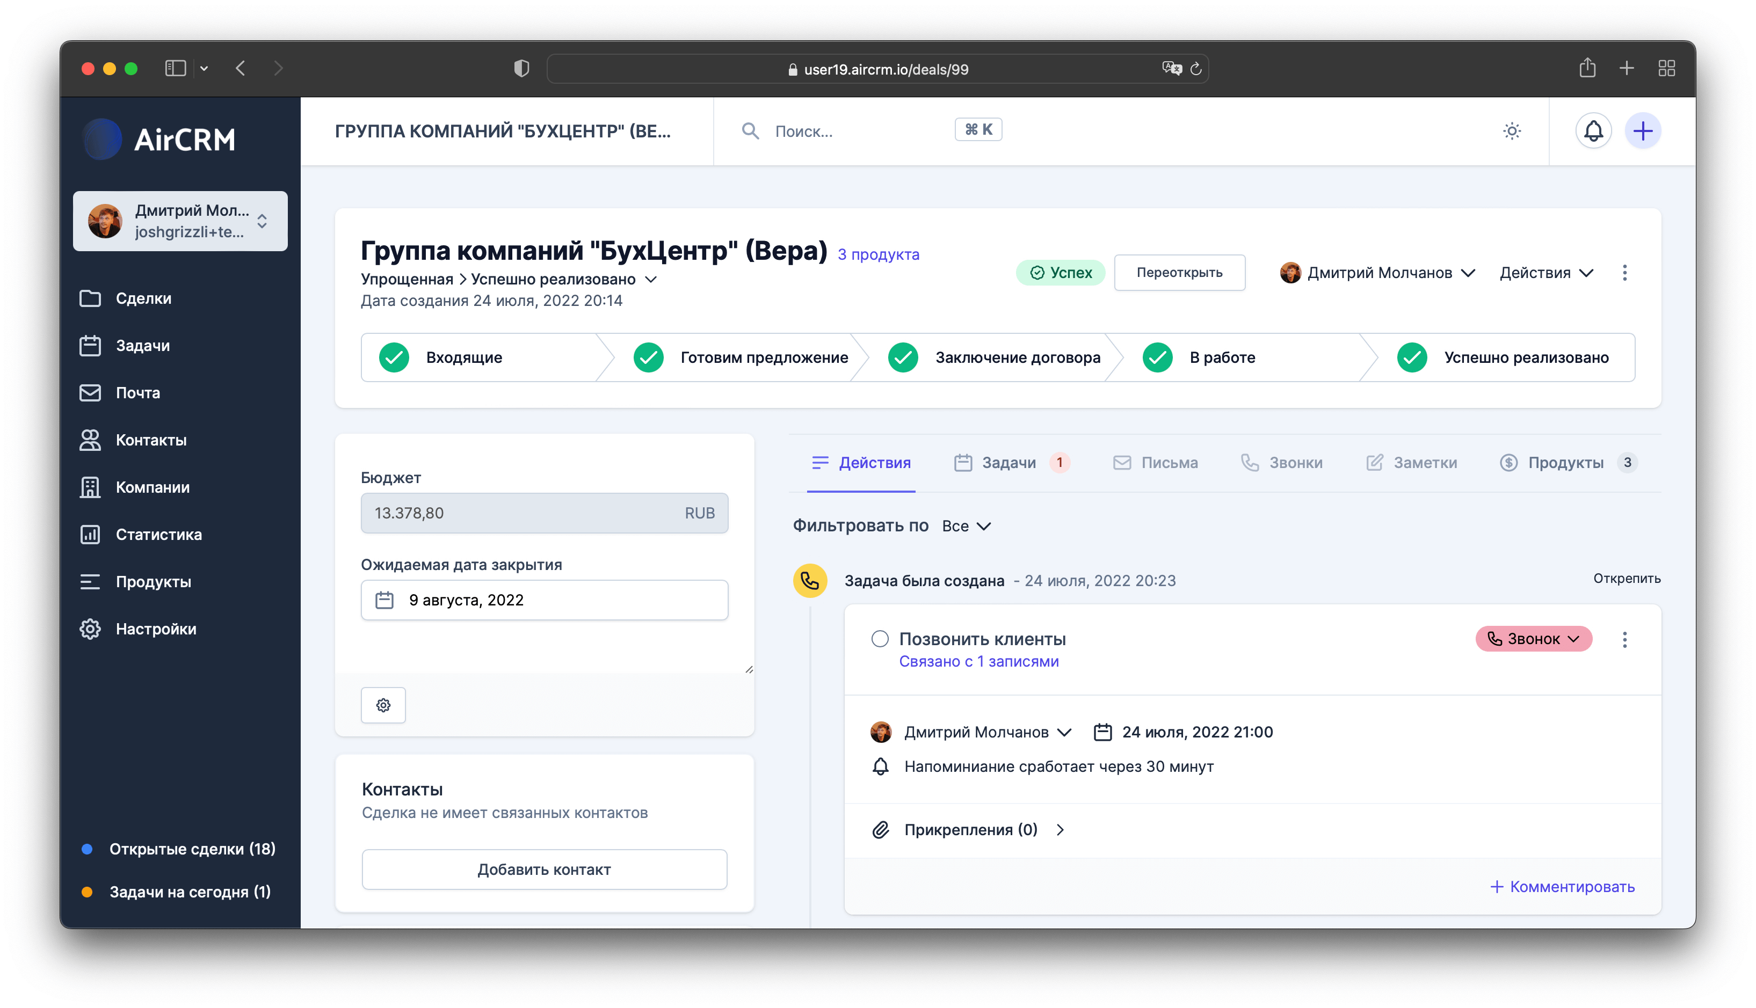Screen dimensions: 1756x1008
Task: Open budget field settings gear
Action: (383, 705)
